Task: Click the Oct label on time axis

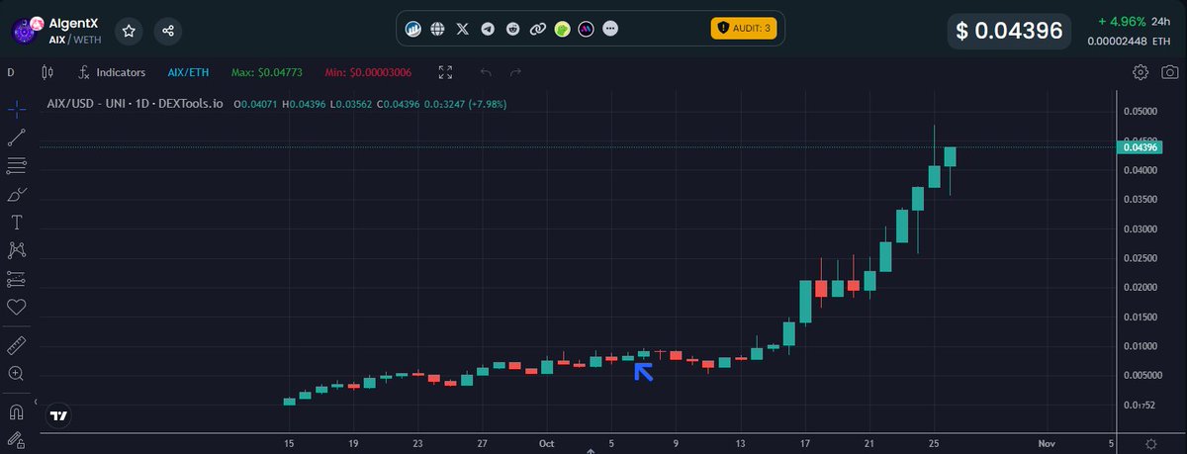Action: pyautogui.click(x=547, y=443)
